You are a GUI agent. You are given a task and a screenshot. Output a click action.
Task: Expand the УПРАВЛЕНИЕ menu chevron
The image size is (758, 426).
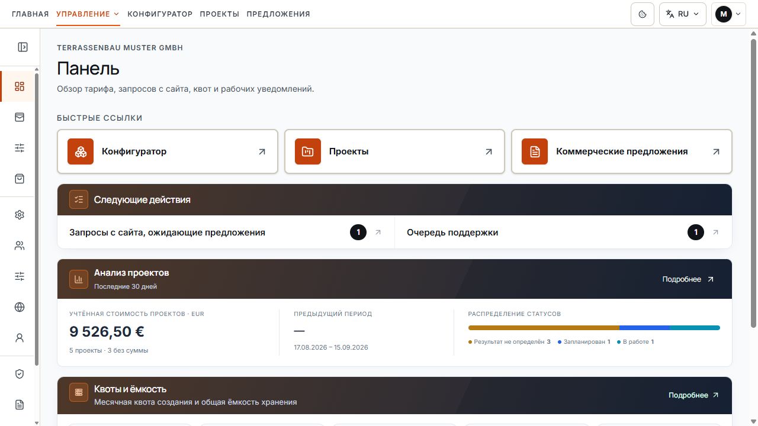click(x=116, y=14)
